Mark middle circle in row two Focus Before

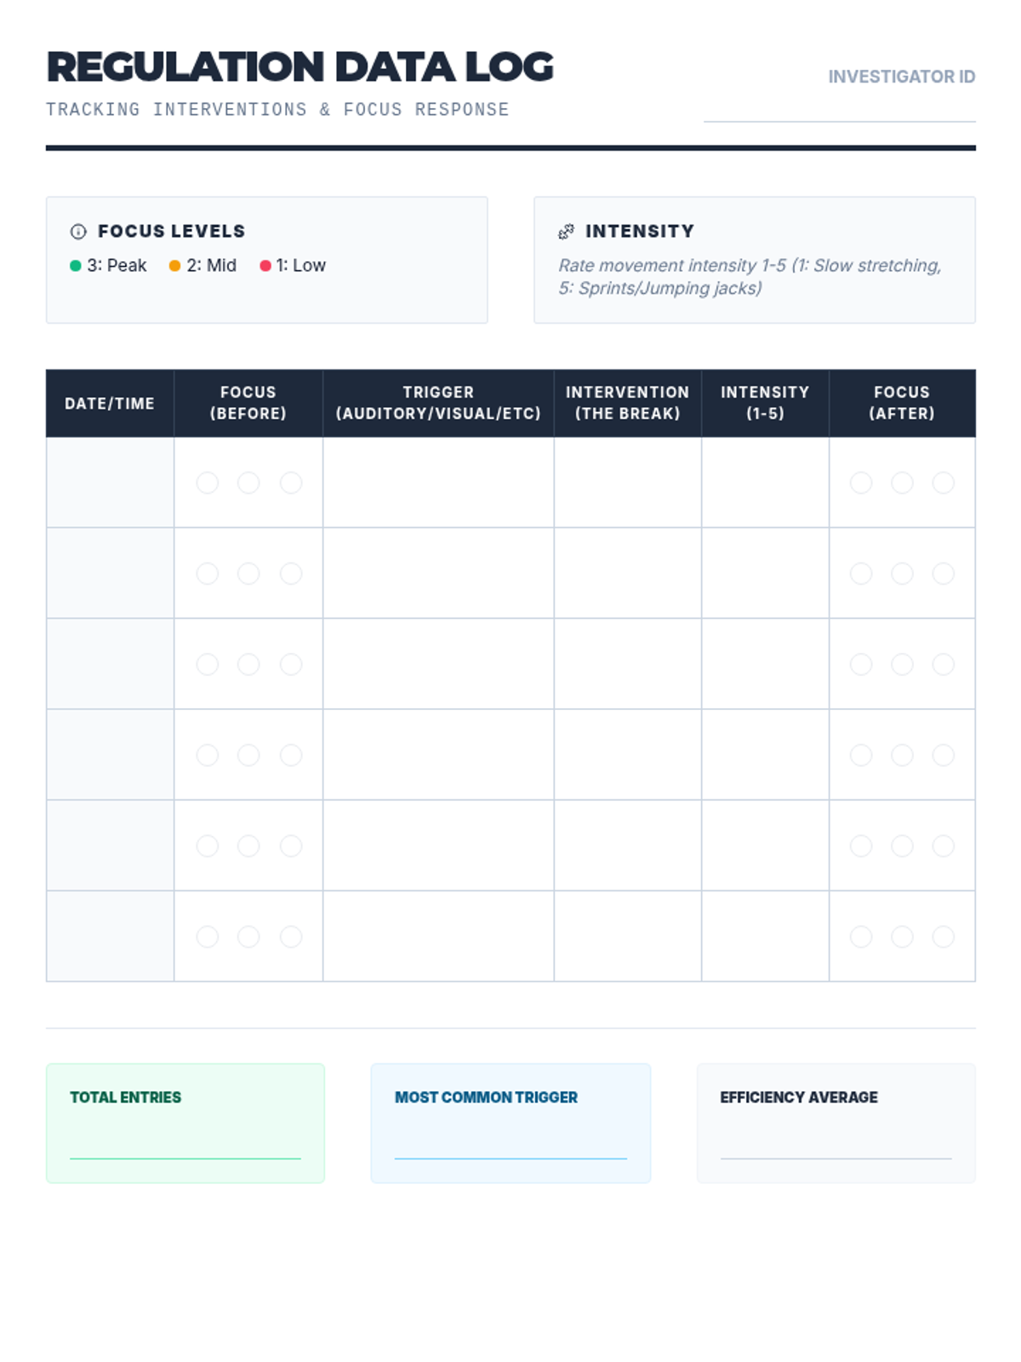248,574
